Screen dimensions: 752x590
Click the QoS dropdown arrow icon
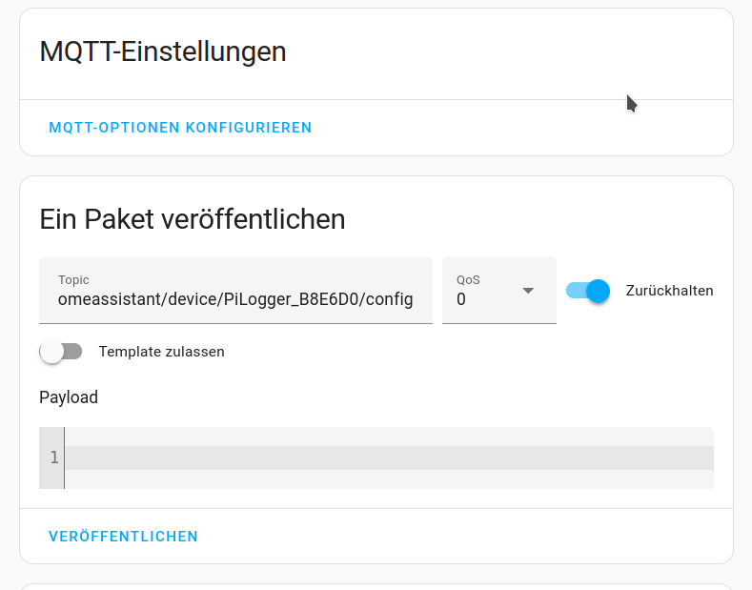click(528, 291)
